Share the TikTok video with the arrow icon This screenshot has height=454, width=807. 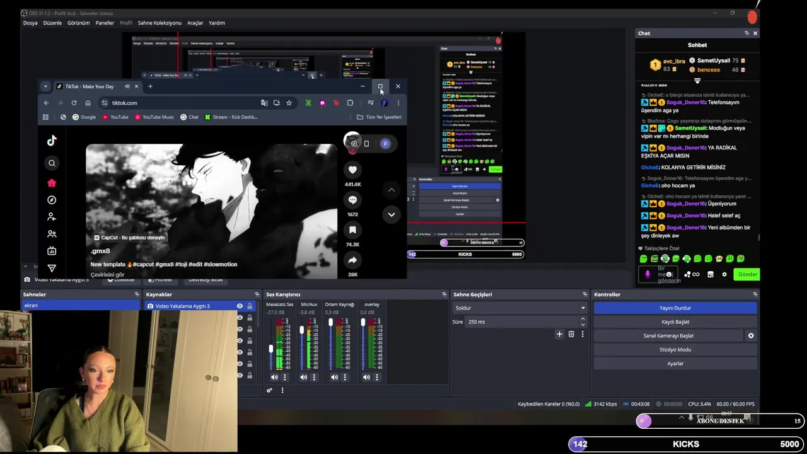click(352, 260)
